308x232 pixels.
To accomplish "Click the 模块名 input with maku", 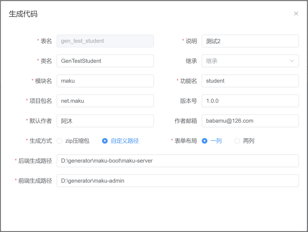I will click(x=105, y=81).
